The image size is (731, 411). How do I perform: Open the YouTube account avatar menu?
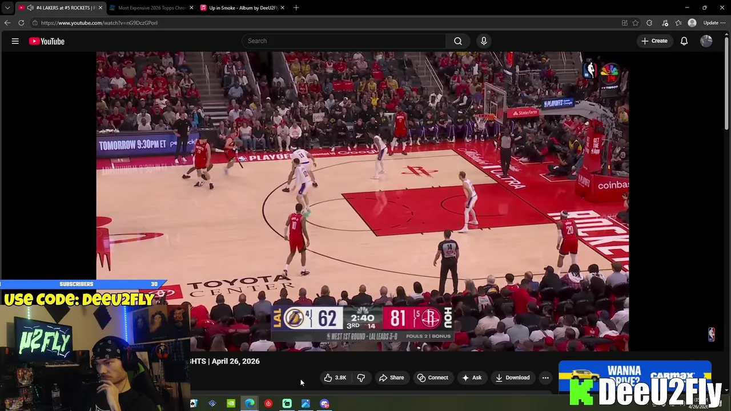pyautogui.click(x=706, y=41)
